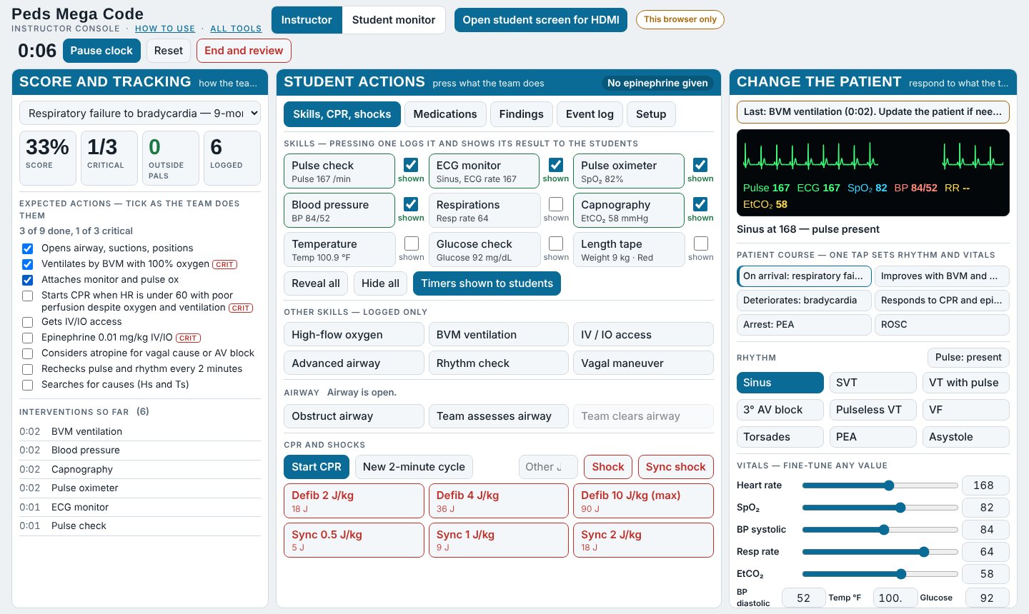
Task: Choose Sync 1 J/kg cardioversion
Action: (x=499, y=540)
